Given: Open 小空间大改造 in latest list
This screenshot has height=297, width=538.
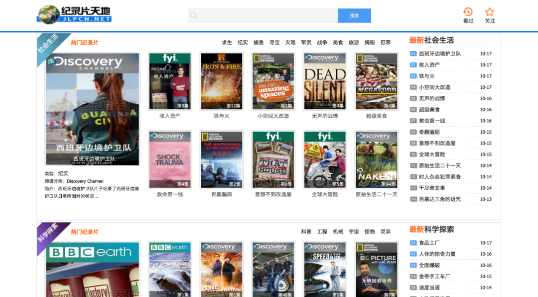Looking at the screenshot, I should pyautogui.click(x=434, y=87).
